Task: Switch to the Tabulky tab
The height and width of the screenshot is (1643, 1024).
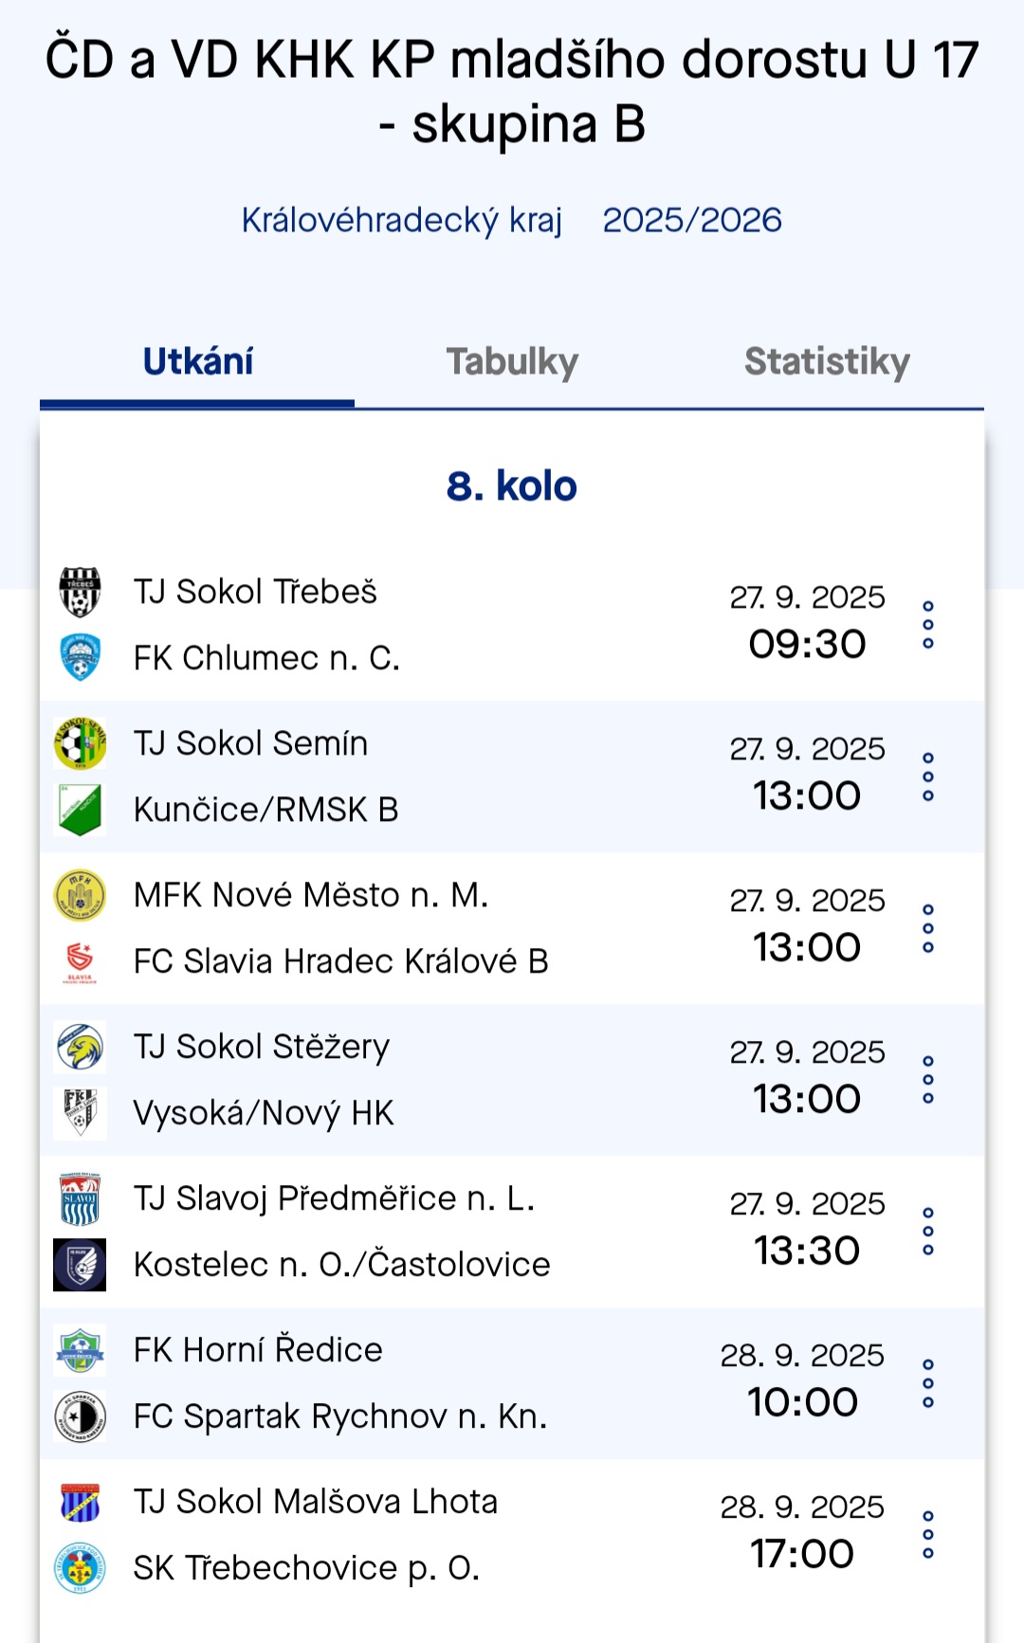Action: [x=512, y=362]
